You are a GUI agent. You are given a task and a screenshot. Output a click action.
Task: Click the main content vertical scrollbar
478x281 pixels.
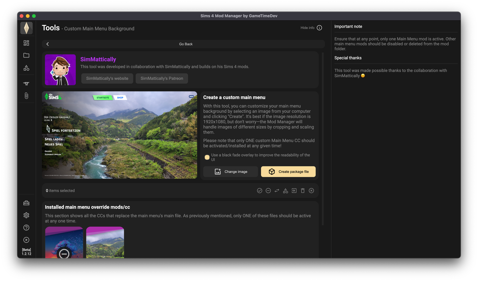click(x=323, y=139)
